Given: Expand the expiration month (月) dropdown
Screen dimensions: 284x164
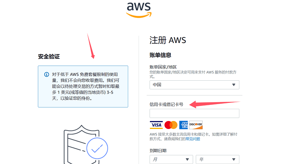Looking at the screenshot, I should pyautogui.click(x=171, y=159).
